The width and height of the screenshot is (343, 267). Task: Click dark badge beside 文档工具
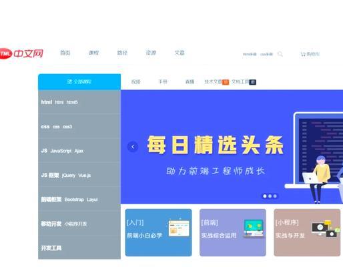[x=253, y=82]
